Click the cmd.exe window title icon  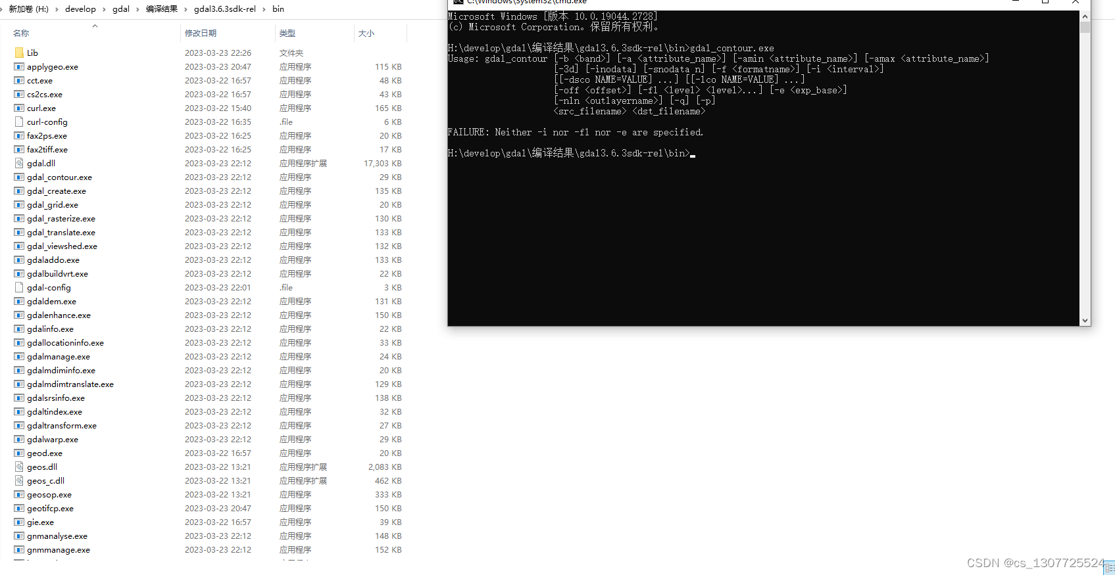pos(458,2)
